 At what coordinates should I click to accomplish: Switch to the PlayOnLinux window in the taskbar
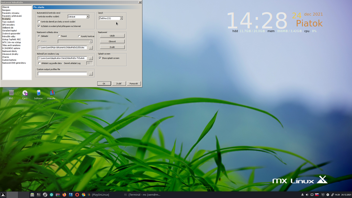coord(98,195)
